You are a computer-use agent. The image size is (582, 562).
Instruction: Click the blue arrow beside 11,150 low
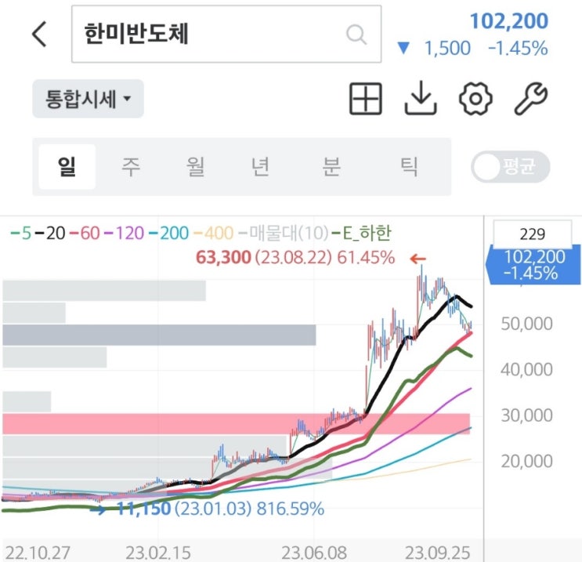pos(98,509)
